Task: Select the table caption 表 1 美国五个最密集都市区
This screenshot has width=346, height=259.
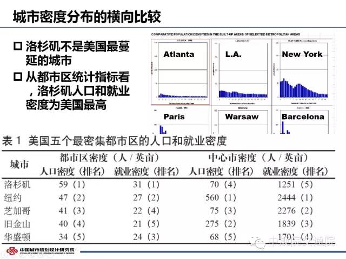Action: tap(115, 141)
